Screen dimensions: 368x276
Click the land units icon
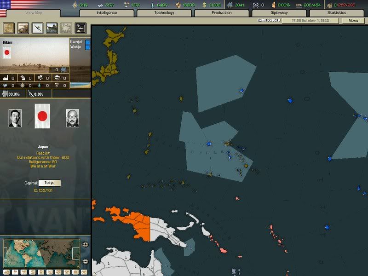(23, 28)
